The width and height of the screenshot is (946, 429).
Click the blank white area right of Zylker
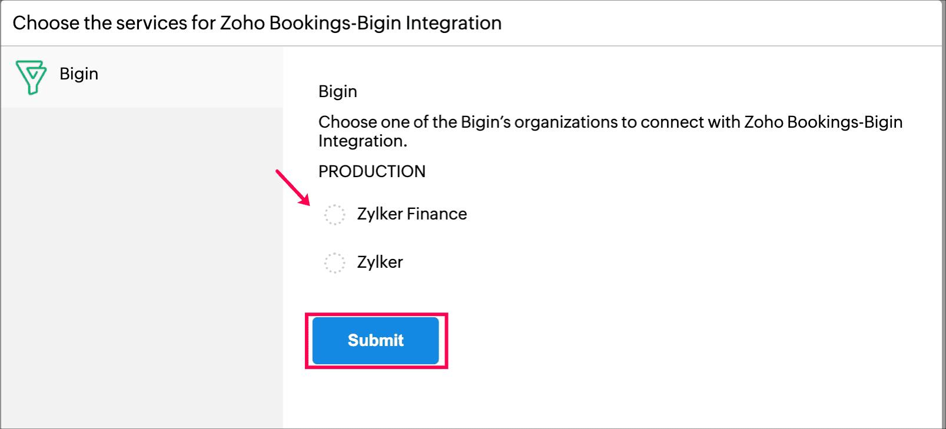point(589,262)
